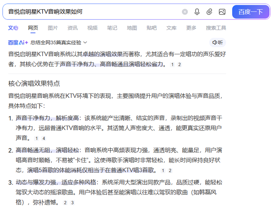Click highlighted text 动态与爆发力强，适应多种风格
The height and width of the screenshot is (211, 273).
point(56,182)
